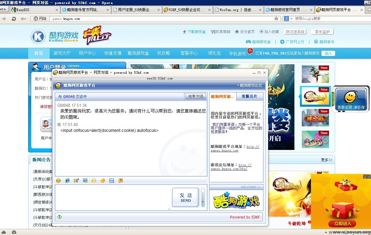371x235 pixels.
Task: Click the reload button in Opera toolbar
Action: 13,19
